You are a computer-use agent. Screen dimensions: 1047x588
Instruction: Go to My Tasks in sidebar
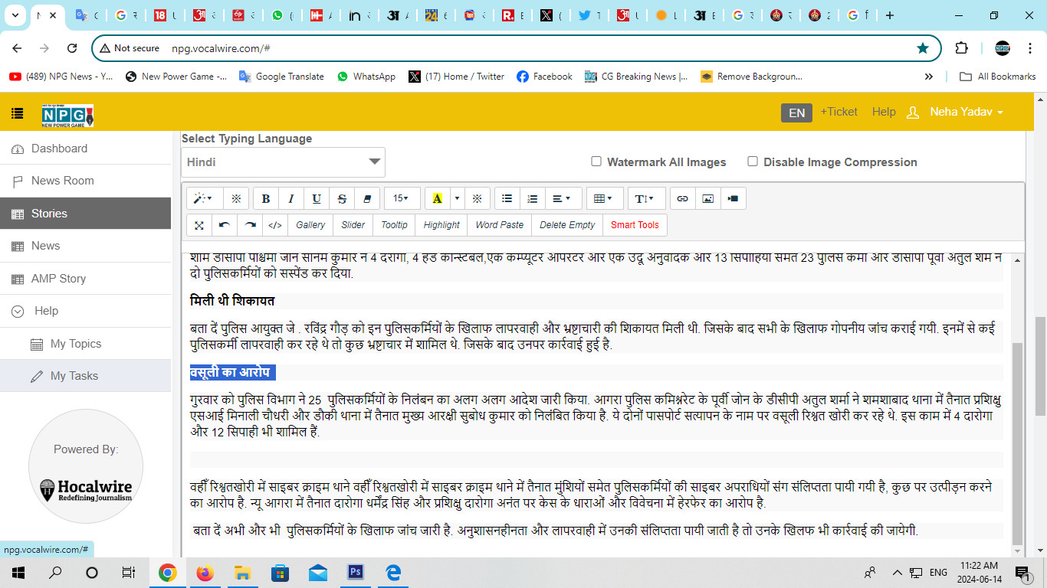[x=74, y=376]
